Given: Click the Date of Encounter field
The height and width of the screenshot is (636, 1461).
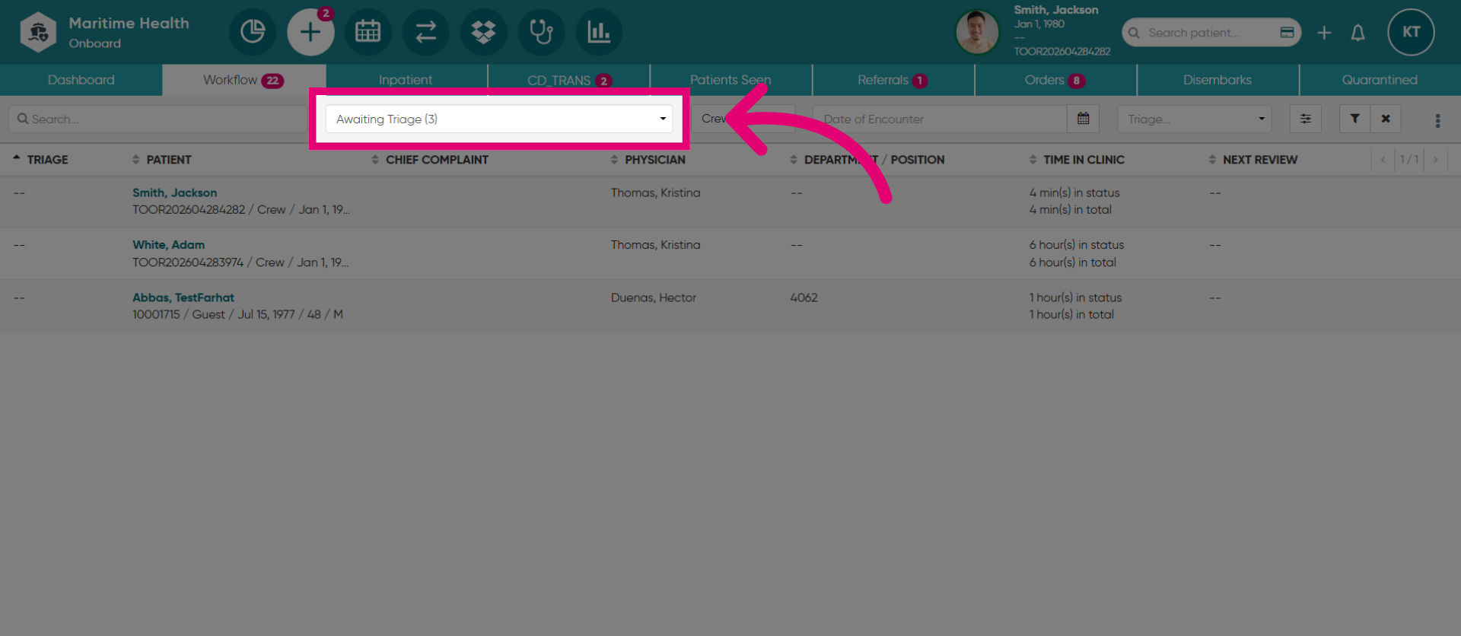Looking at the screenshot, I should pyautogui.click(x=940, y=119).
